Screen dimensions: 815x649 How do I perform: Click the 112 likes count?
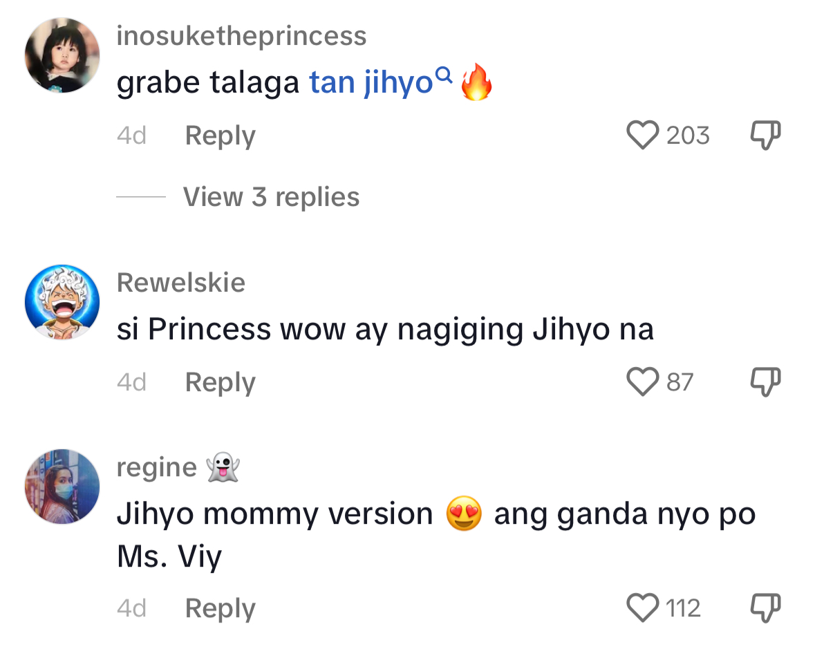(x=683, y=608)
